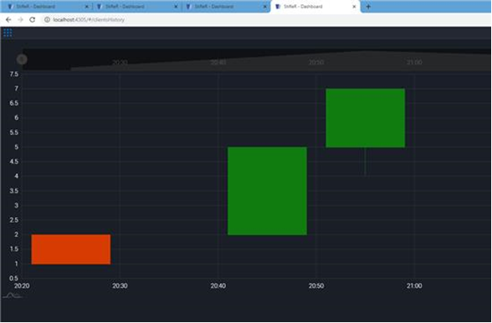The width and height of the screenshot is (492, 323).
Task: Reload the page with refresh icon
Action: coord(33,20)
